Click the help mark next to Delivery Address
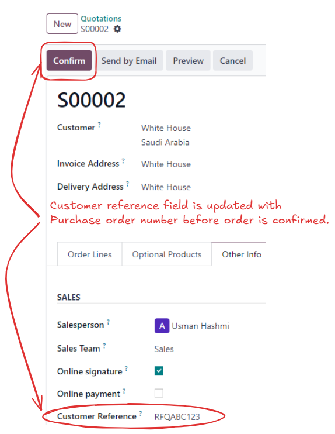 (x=127, y=184)
